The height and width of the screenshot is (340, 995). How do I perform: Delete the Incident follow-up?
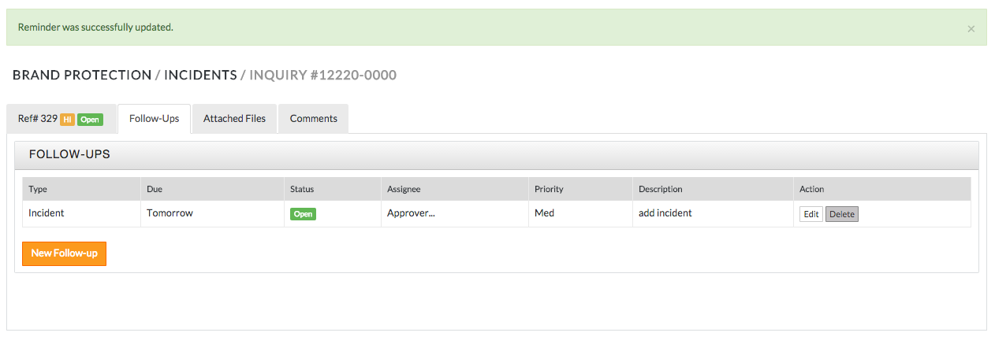(841, 214)
